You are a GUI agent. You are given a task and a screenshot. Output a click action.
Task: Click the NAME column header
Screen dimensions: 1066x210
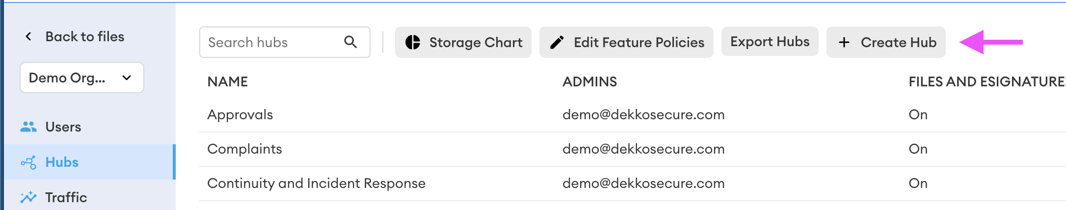(228, 81)
